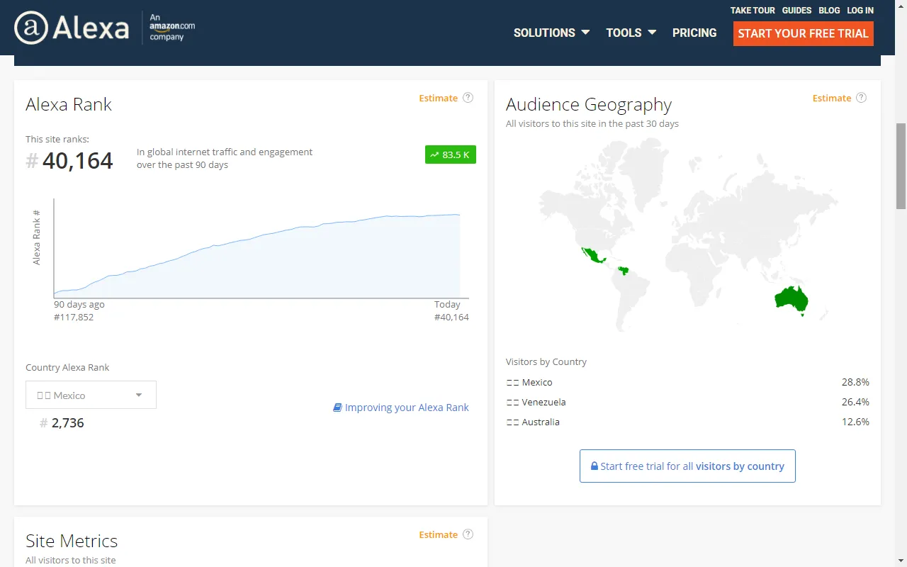The height and width of the screenshot is (567, 907).
Task: Open TAKE TOUR link
Action: (x=753, y=11)
